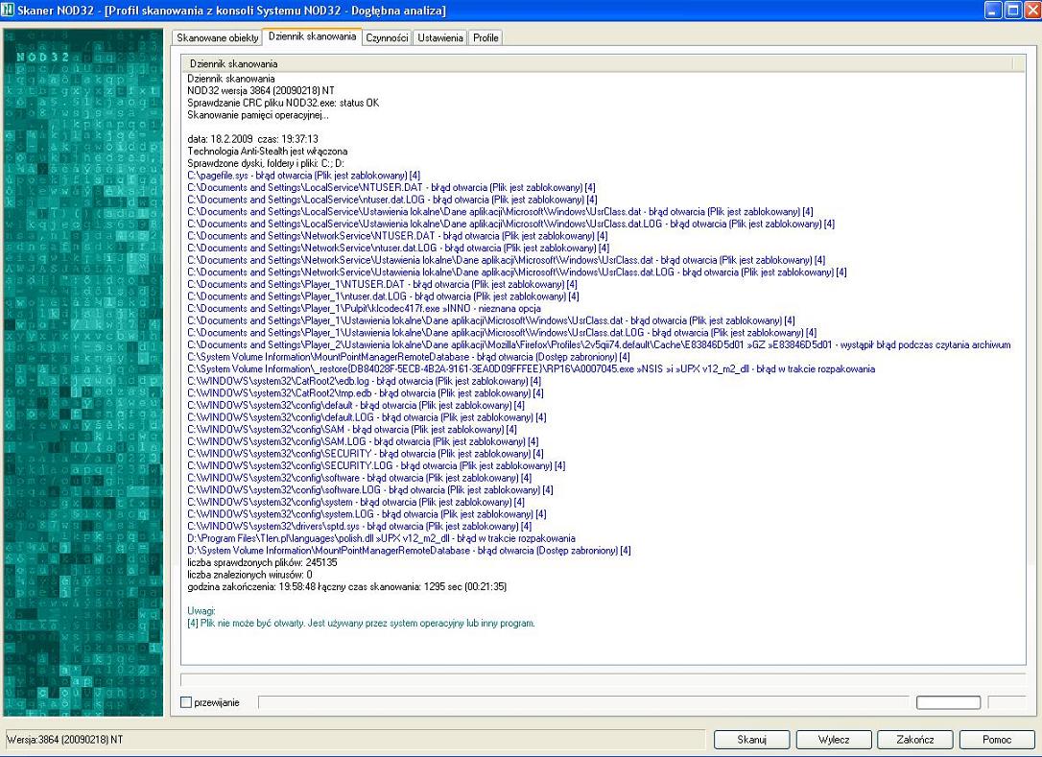This screenshot has height=757, width=1042.
Task: Toggle the przewijanie checkbox
Action: coord(186,702)
